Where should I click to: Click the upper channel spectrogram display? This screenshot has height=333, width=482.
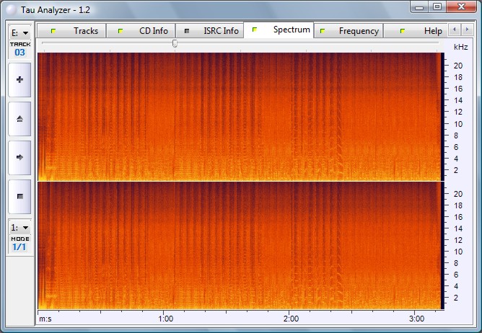pyautogui.click(x=238, y=115)
